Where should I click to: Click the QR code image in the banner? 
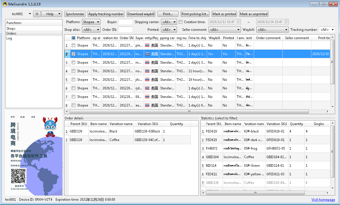[x=18, y=176]
